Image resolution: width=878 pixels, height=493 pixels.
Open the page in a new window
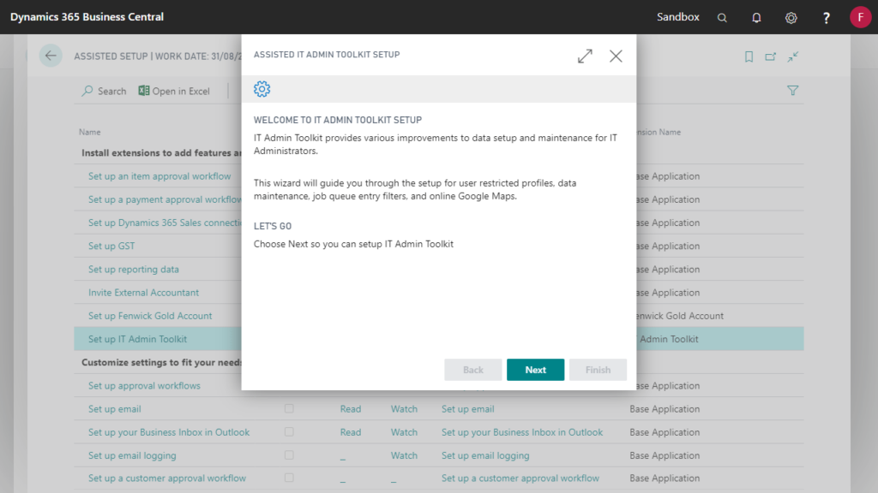point(771,56)
